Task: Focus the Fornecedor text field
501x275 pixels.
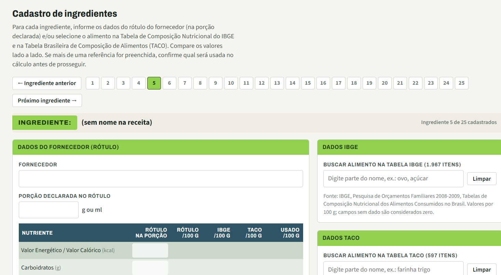Action: [161, 179]
